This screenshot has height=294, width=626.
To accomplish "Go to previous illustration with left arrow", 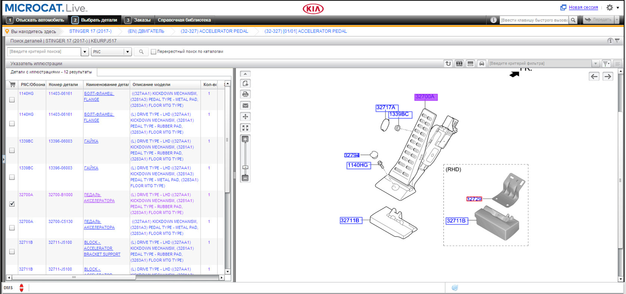I will pyautogui.click(x=594, y=77).
